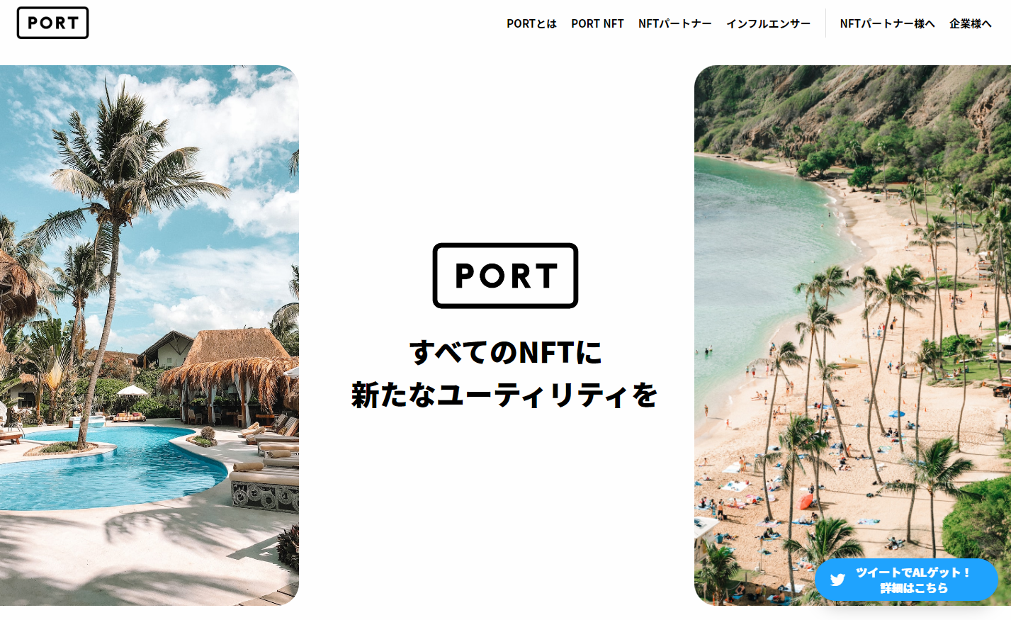Screen dimensions: 1011x620
Task: Click the すべてのNFTに headline
Action: click(x=505, y=352)
